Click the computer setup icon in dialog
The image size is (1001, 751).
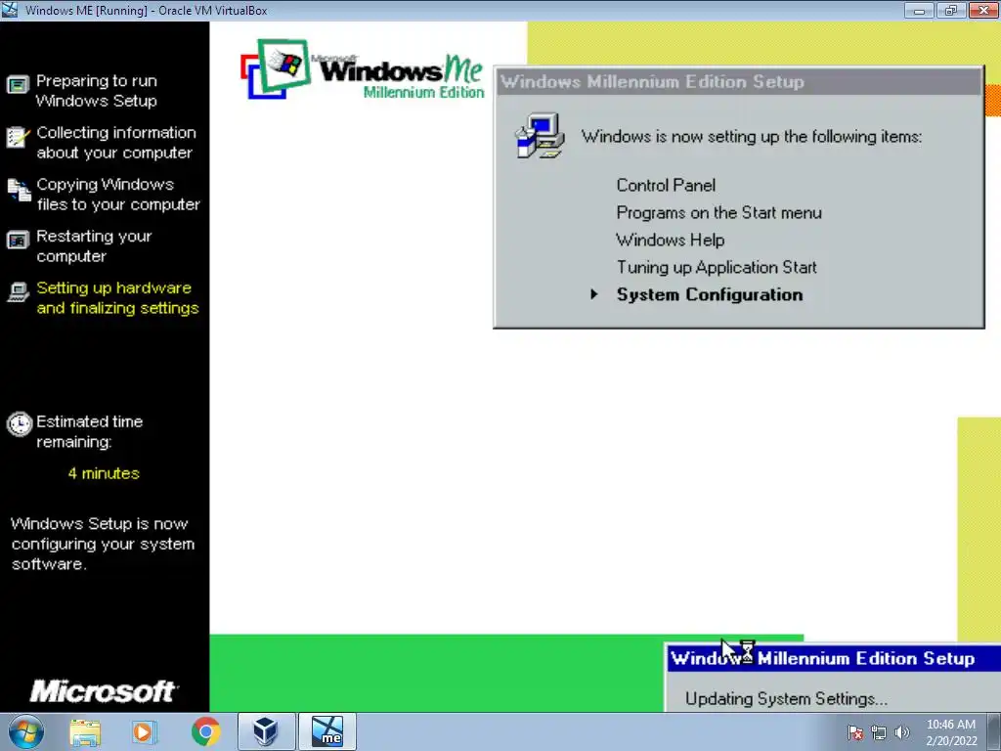540,136
